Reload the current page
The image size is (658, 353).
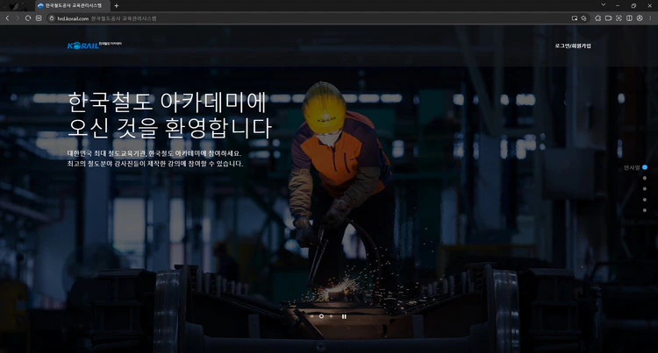pos(28,18)
